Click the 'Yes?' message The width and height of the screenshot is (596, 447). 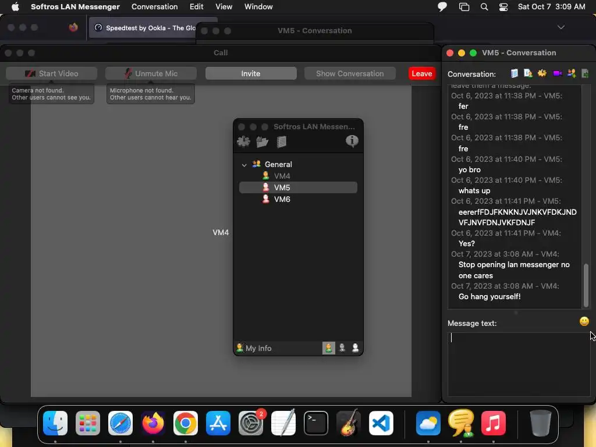(466, 243)
